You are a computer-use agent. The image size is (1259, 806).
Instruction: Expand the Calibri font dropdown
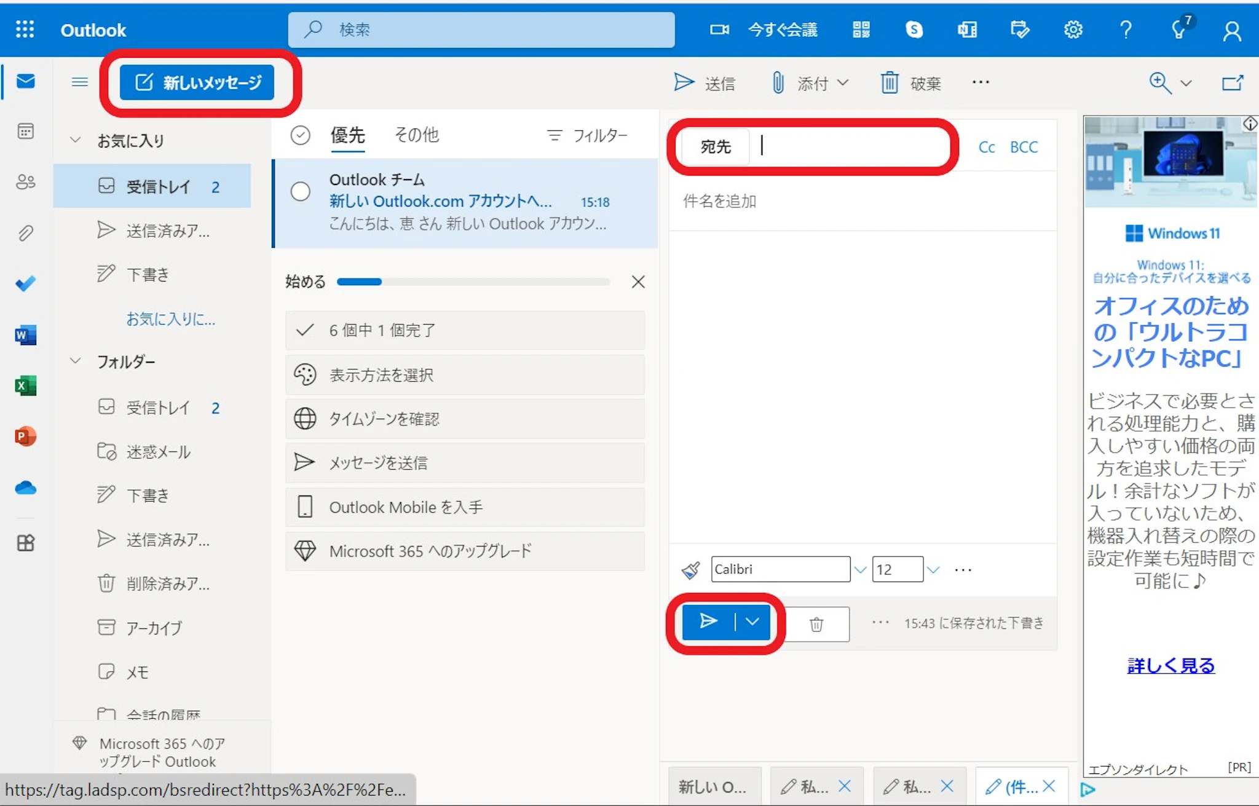[860, 570]
